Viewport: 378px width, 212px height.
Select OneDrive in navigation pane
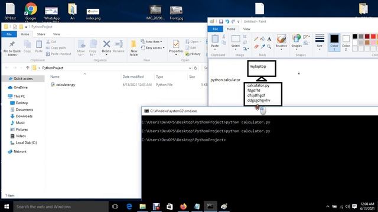[21, 88]
